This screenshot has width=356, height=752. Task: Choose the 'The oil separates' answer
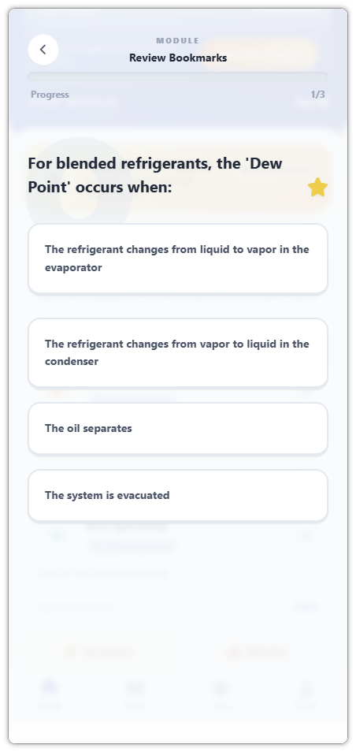(178, 428)
